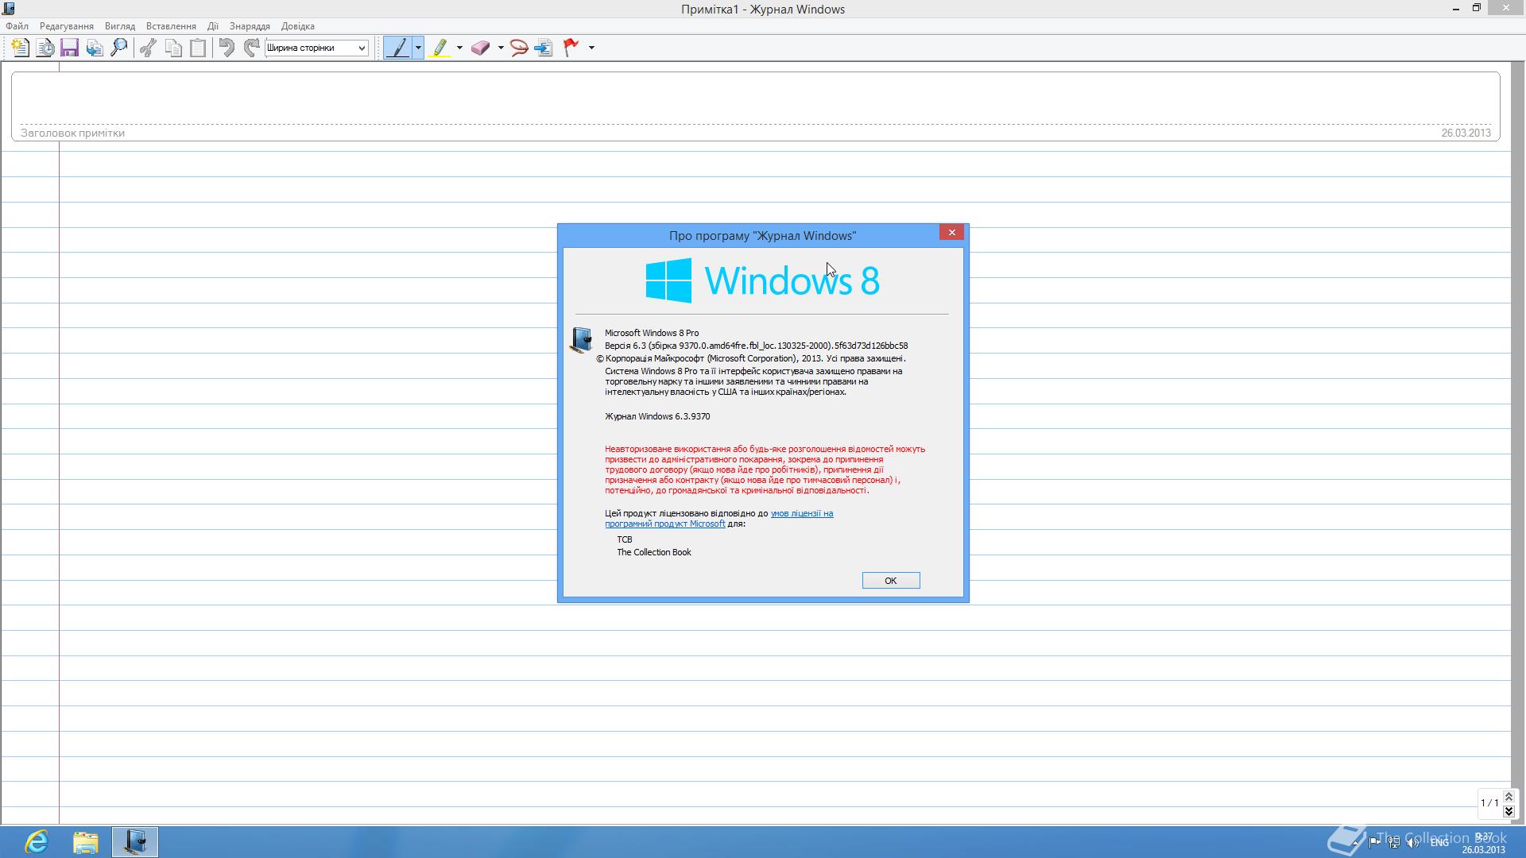Open Internet Explorer from taskbar

(x=37, y=842)
